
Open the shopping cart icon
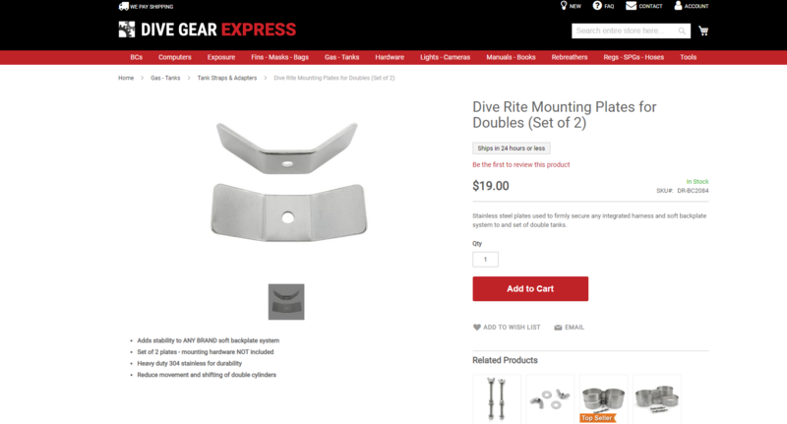coord(703,31)
